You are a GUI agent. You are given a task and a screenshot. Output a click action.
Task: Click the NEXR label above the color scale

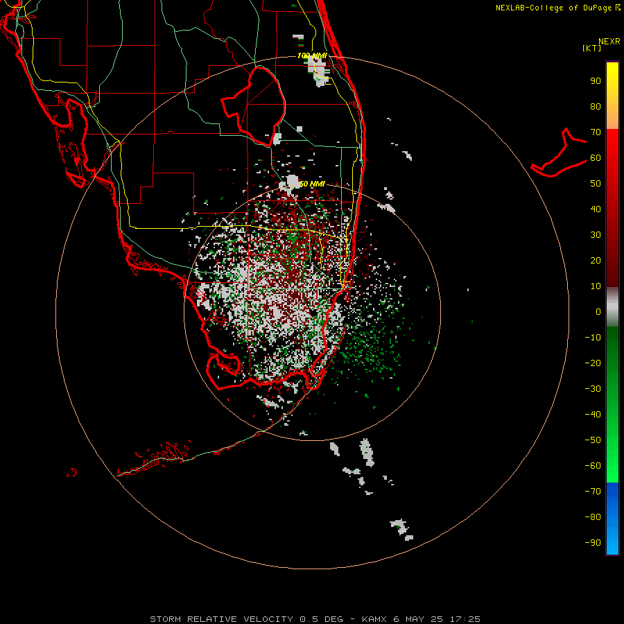coord(609,42)
